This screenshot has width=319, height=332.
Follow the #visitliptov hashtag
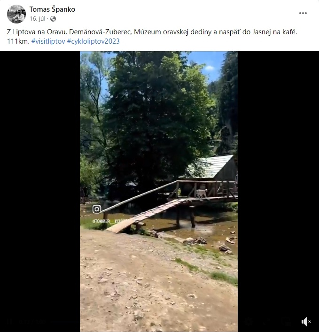pos(48,41)
